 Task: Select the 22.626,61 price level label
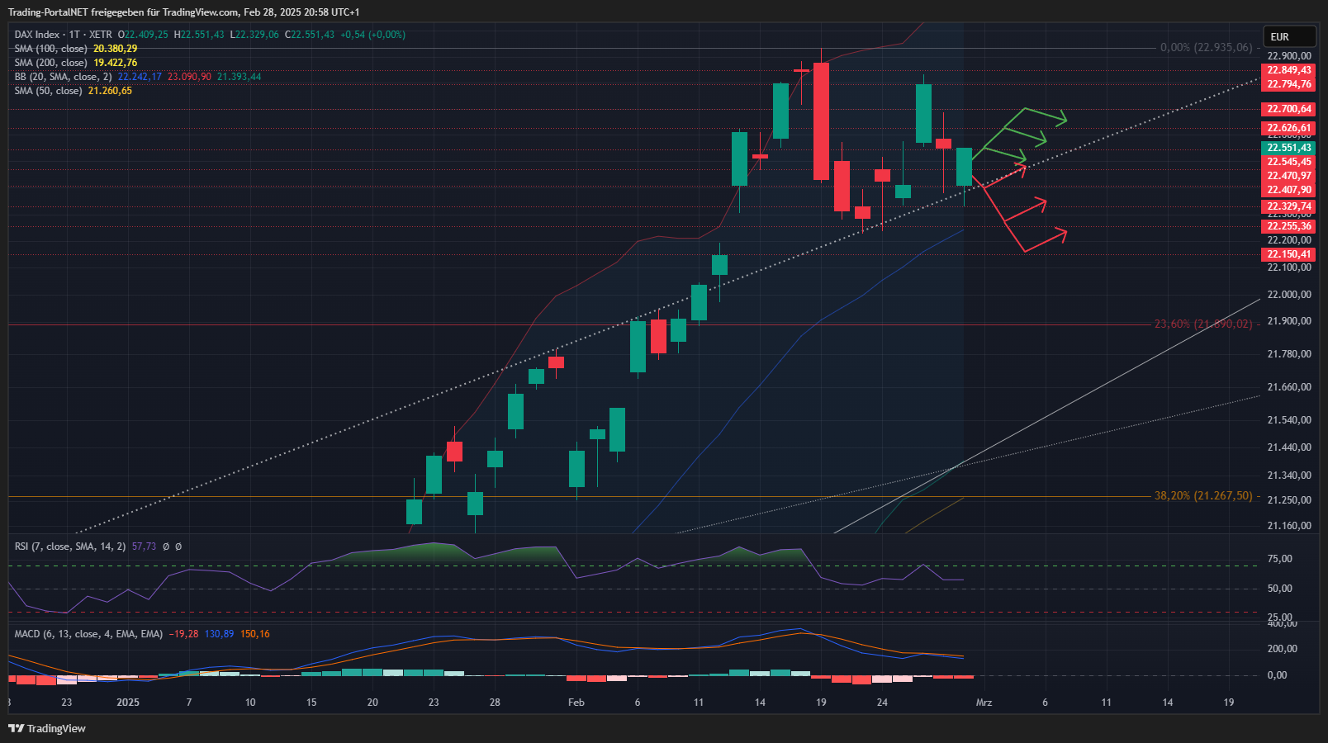click(1288, 128)
